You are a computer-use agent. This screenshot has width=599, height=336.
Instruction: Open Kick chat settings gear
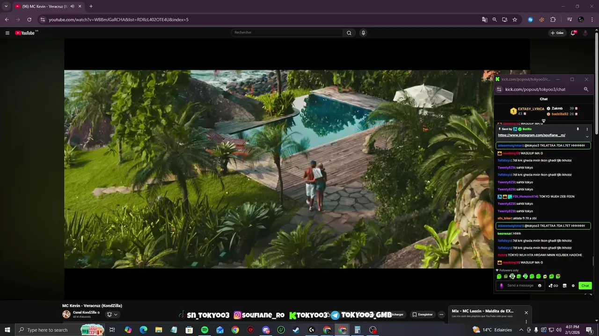pos(573,286)
